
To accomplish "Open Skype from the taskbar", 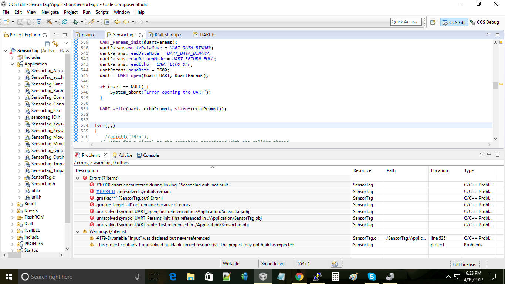I will tap(372, 276).
